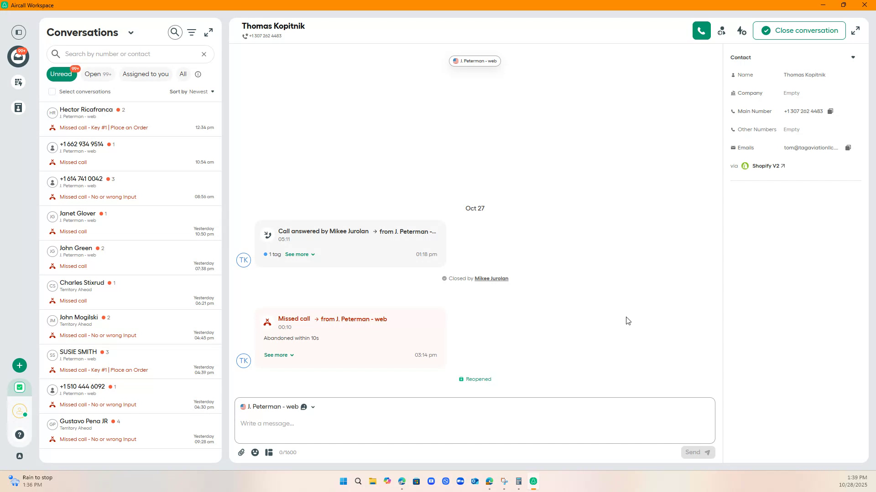
Task: Attach a file with the paperclip icon
Action: click(x=241, y=452)
